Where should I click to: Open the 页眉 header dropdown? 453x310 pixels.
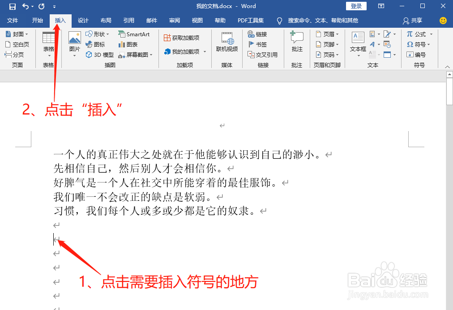(x=327, y=34)
